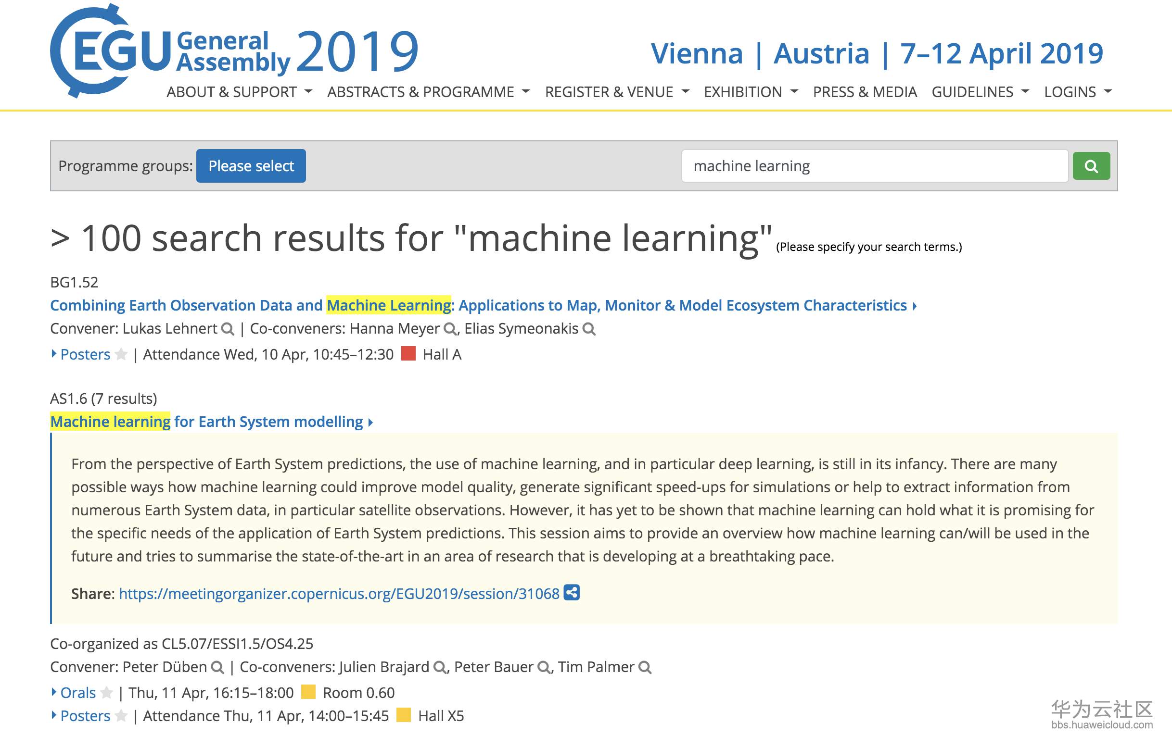The image size is (1172, 748).
Task: Click magnifier icon next to Peter Düben
Action: [217, 668]
